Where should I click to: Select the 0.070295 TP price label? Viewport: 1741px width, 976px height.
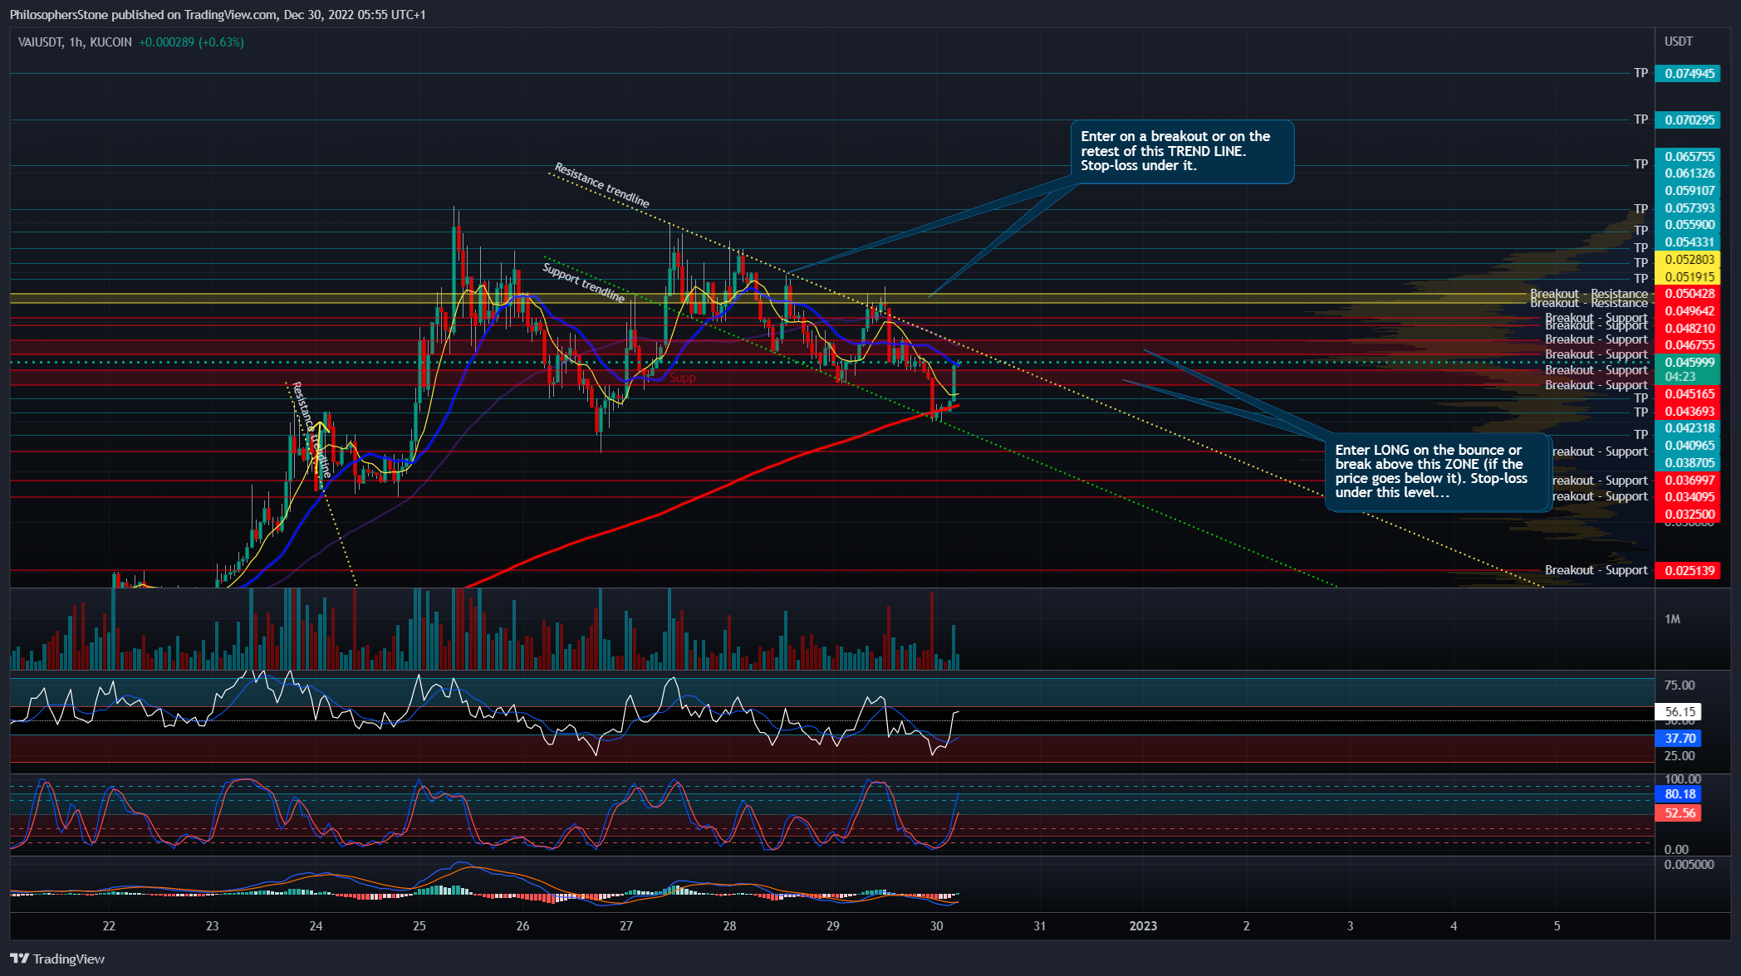(x=1687, y=120)
